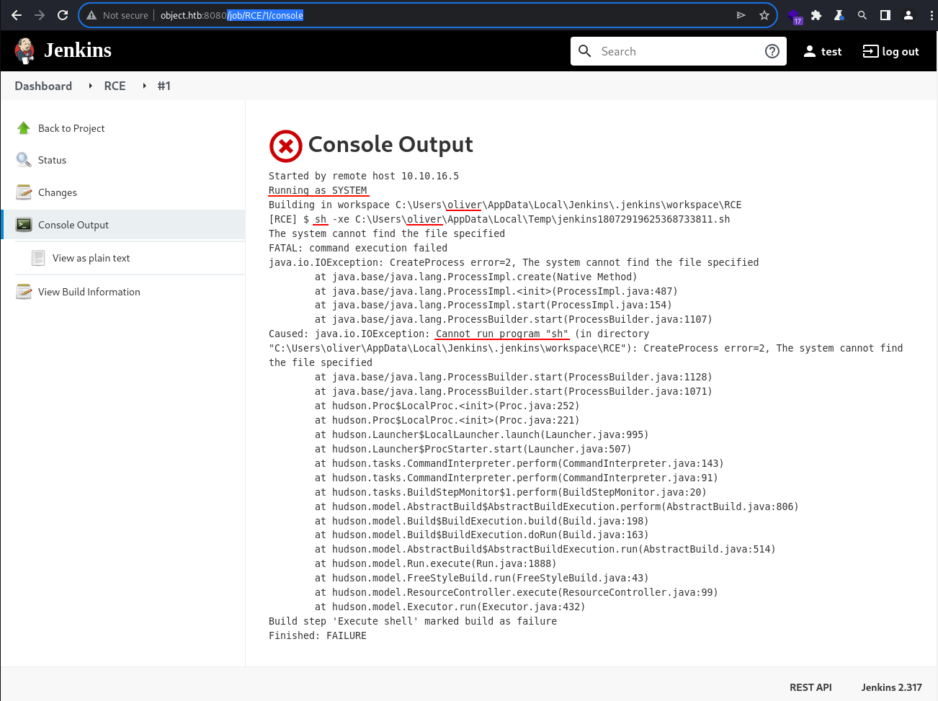Viewport: 938px width, 701px height.
Task: Focus the Jenkins Search box
Action: point(678,51)
